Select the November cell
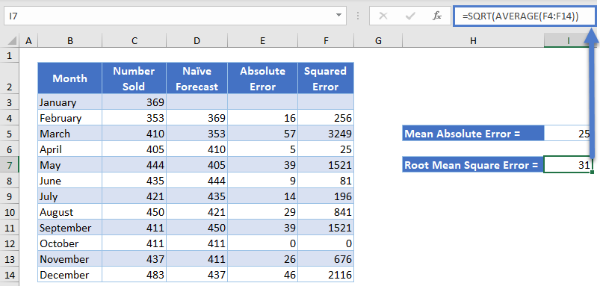 point(69,259)
